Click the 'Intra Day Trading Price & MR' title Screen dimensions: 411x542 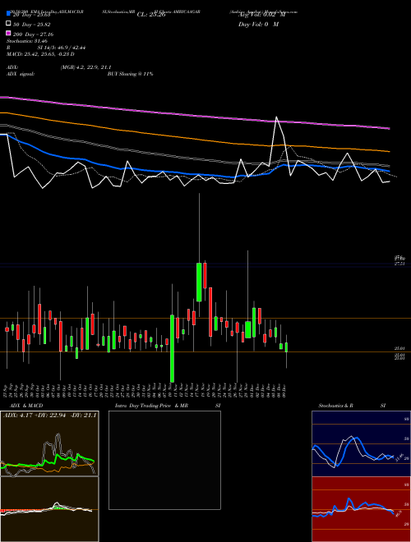pyautogui.click(x=151, y=406)
